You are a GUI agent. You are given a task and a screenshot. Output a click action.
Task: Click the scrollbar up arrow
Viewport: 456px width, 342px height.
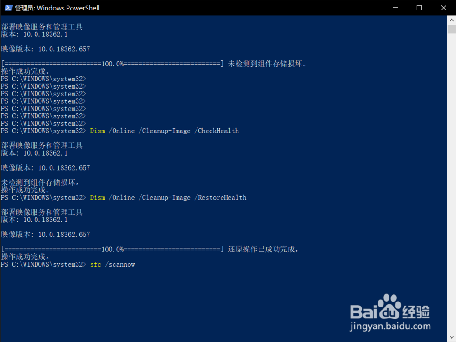pos(451,20)
